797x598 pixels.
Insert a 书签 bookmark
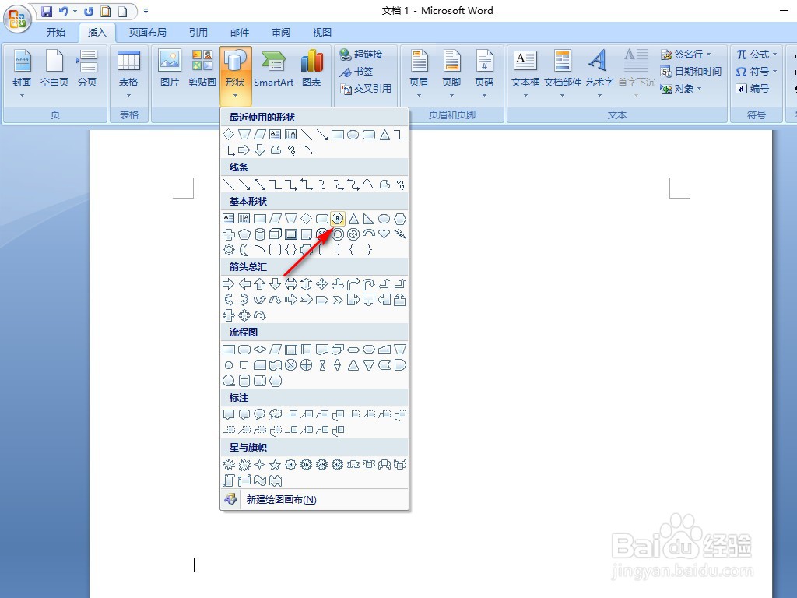point(356,71)
